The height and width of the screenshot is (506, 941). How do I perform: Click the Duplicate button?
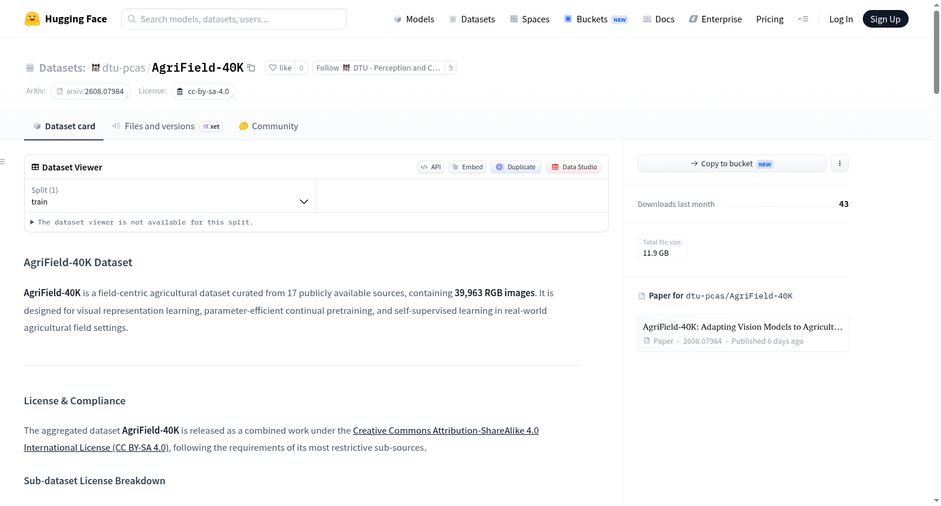tap(516, 167)
